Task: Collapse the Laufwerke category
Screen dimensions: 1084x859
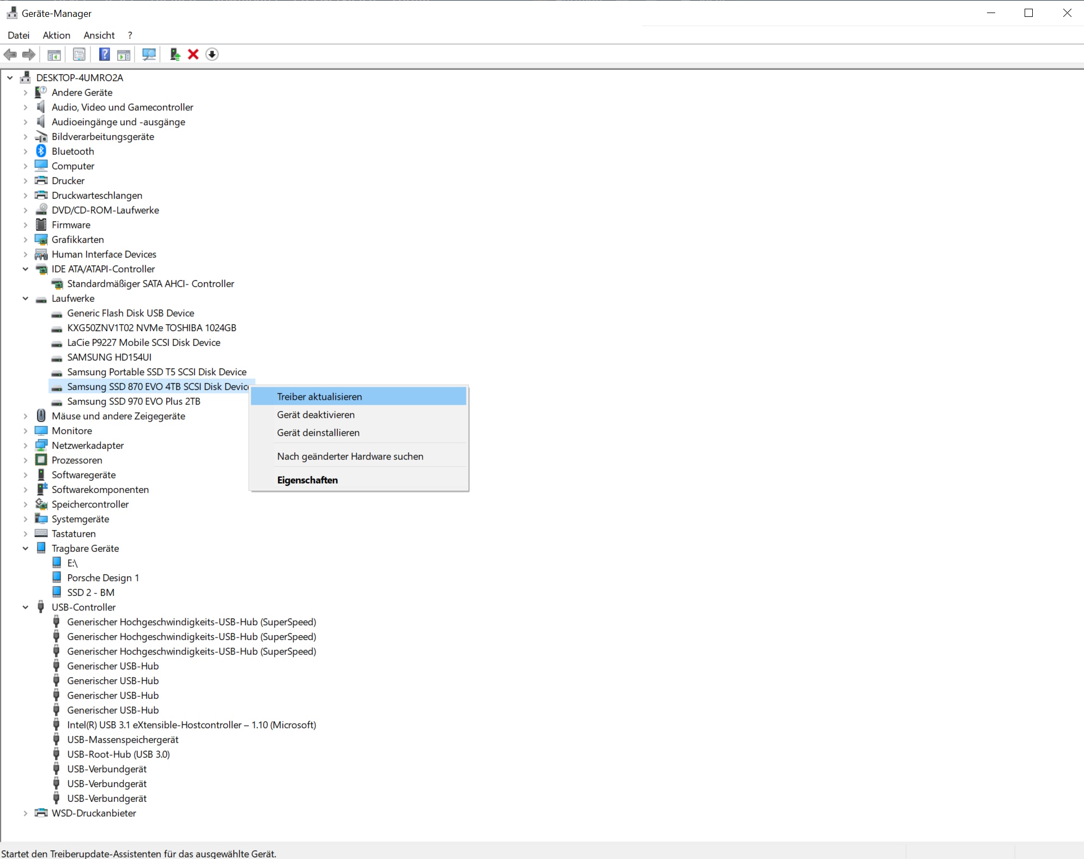Action: click(x=26, y=298)
